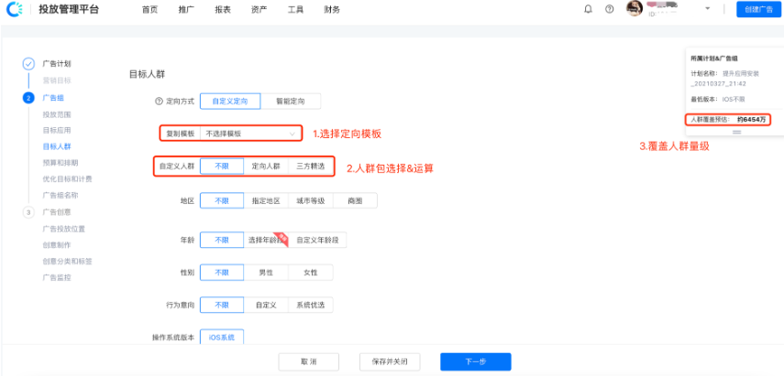Set 性别 to 不限
Image resolution: width=784 pixels, height=376 pixels.
pyautogui.click(x=222, y=273)
